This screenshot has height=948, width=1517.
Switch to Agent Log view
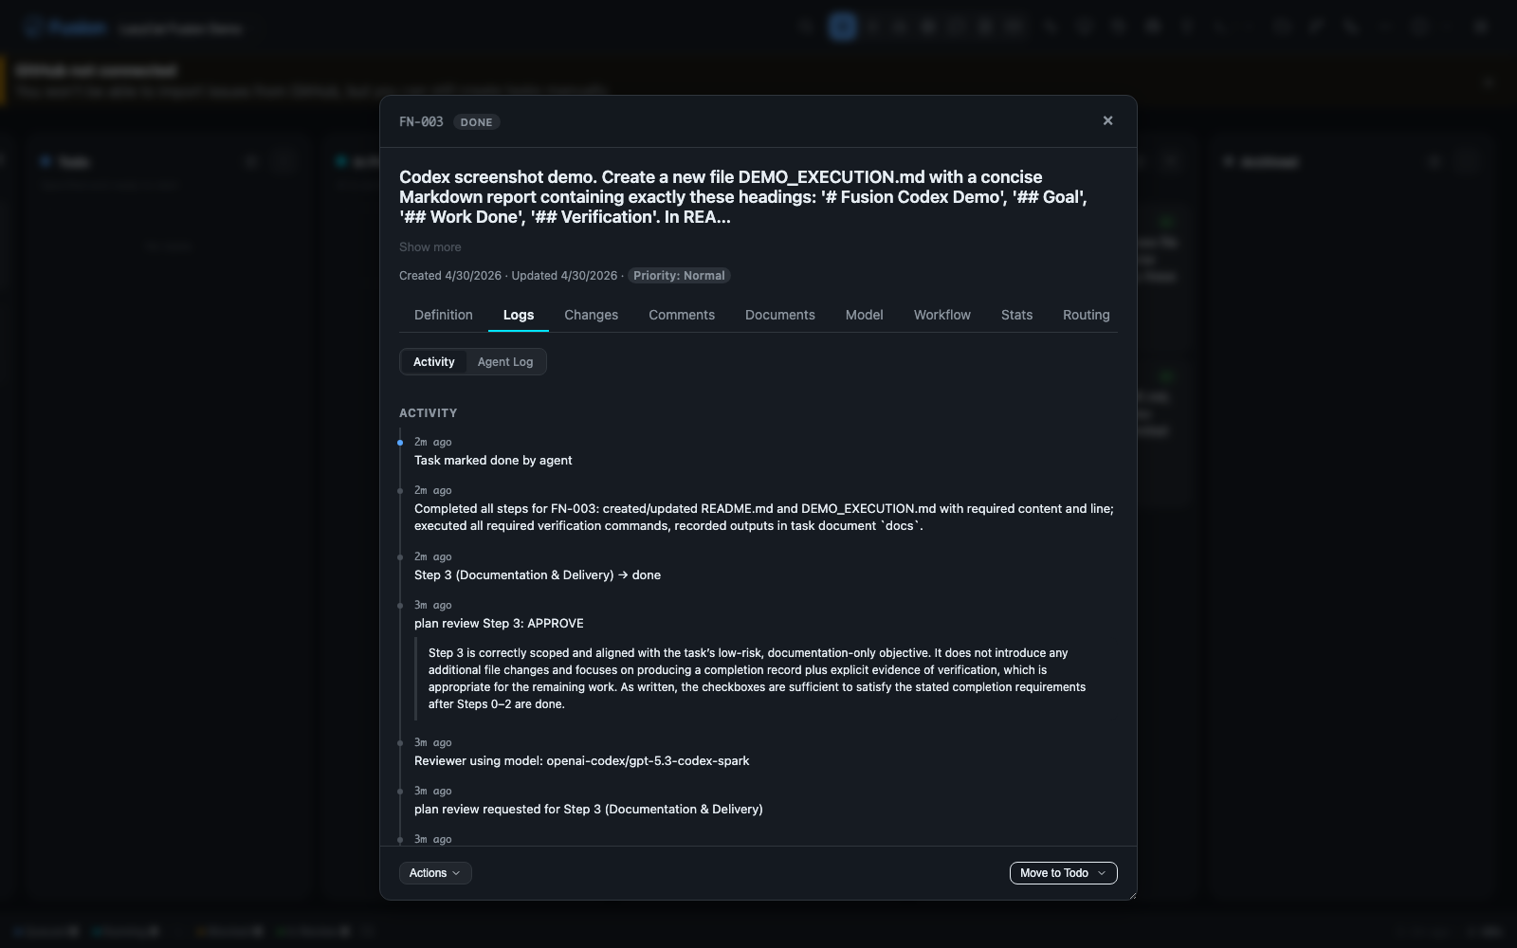[504, 362]
